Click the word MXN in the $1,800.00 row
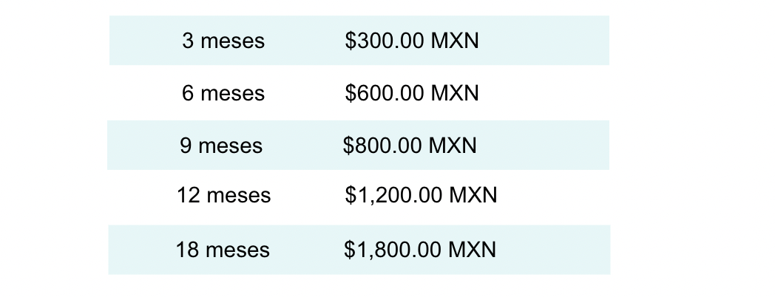Viewport: 775px width, 297px height. point(472,249)
